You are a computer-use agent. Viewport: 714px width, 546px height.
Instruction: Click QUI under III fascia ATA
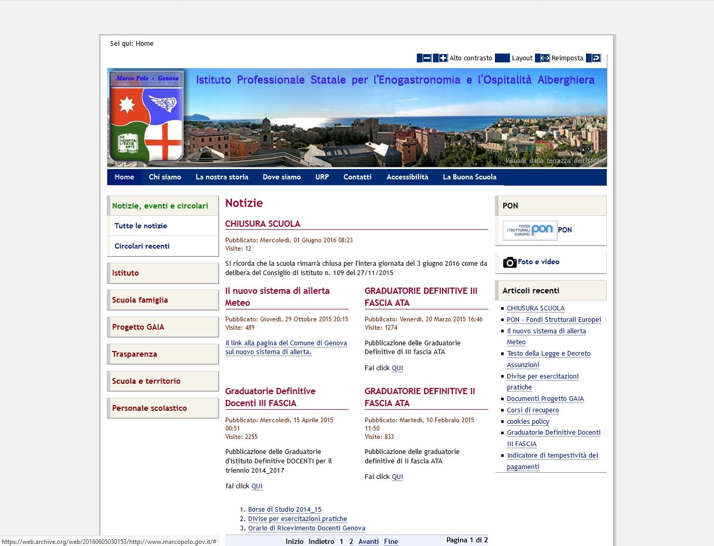point(398,368)
